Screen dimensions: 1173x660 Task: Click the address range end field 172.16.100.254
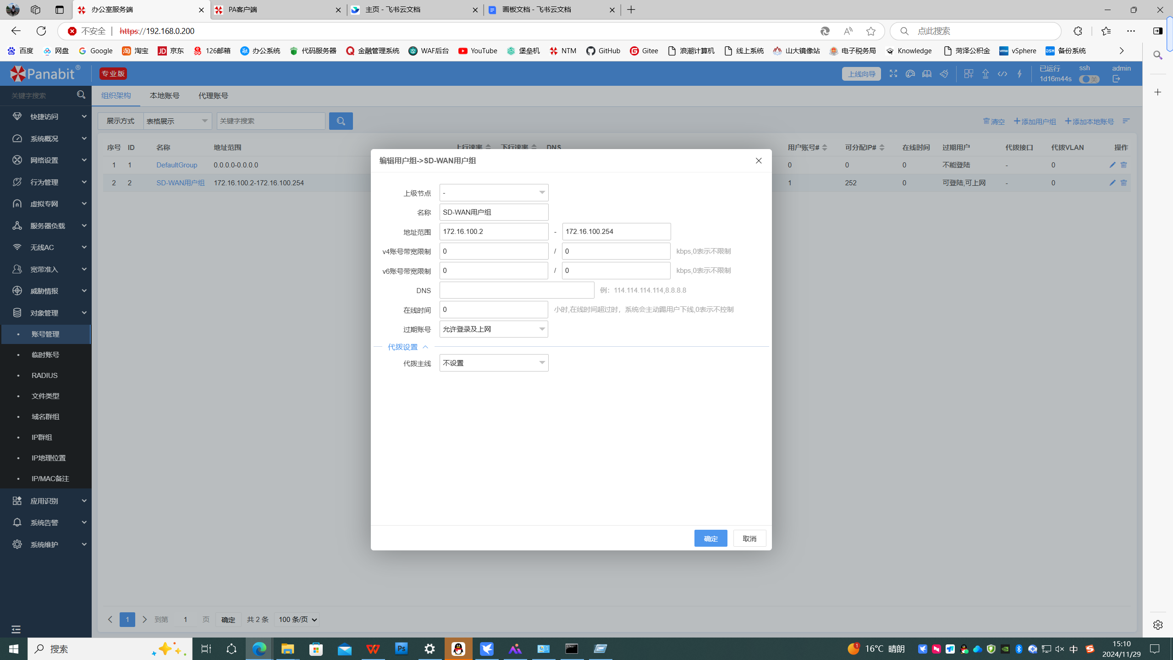tap(616, 232)
